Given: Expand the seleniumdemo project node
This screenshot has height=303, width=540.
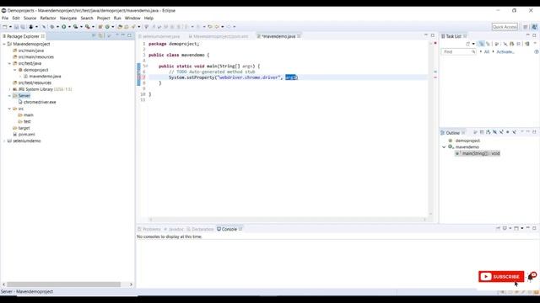Looking at the screenshot, I should coord(4,141).
